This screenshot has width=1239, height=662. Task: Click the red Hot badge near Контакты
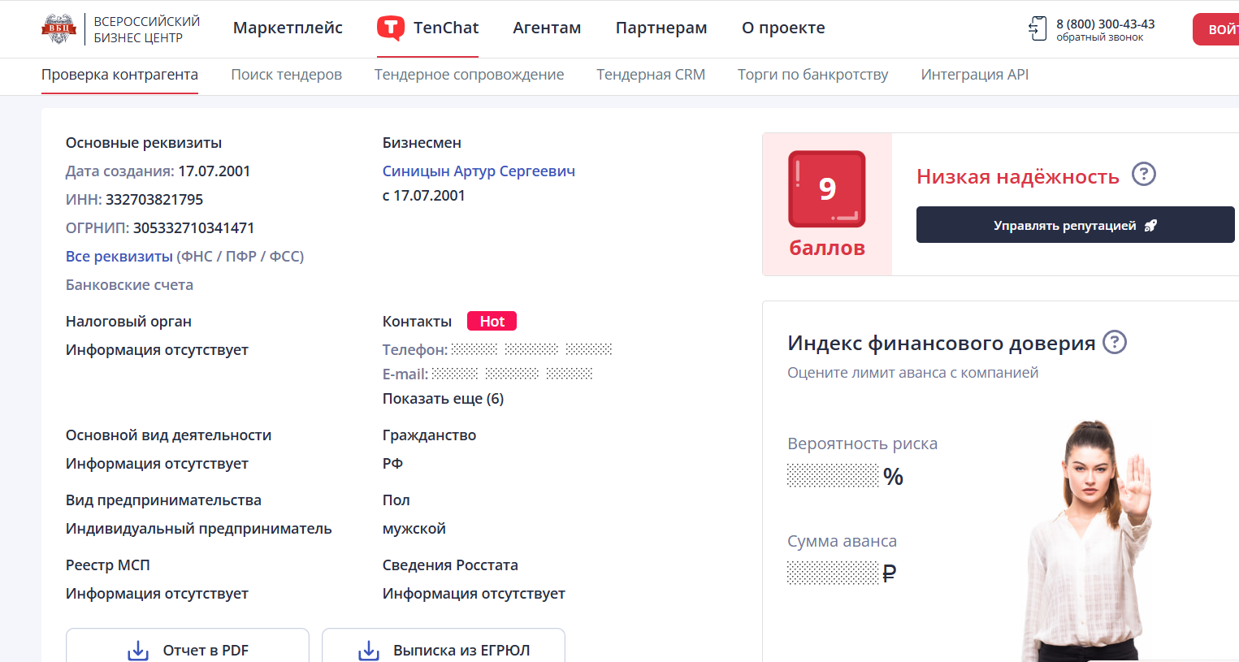[492, 322]
